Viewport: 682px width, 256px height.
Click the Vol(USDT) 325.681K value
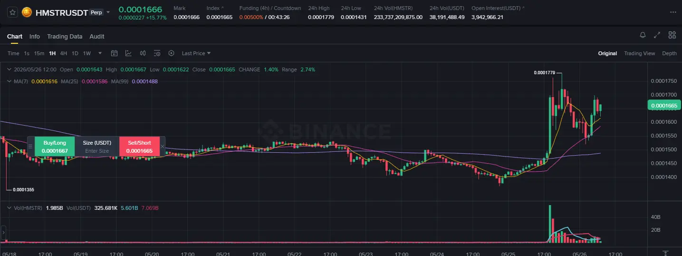[106, 208]
